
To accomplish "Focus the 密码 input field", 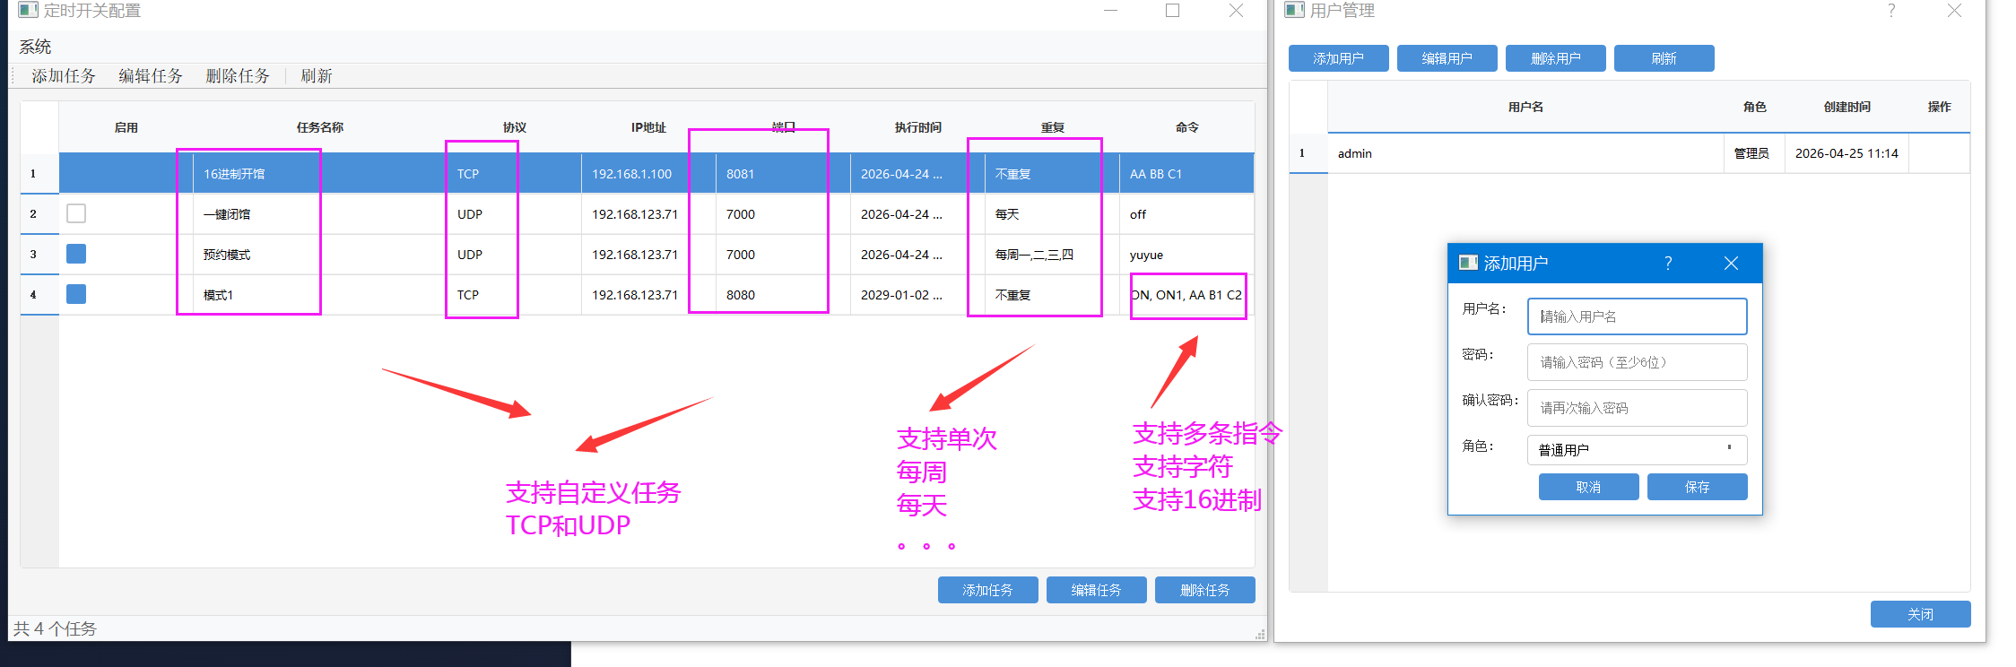I will pos(1637,362).
